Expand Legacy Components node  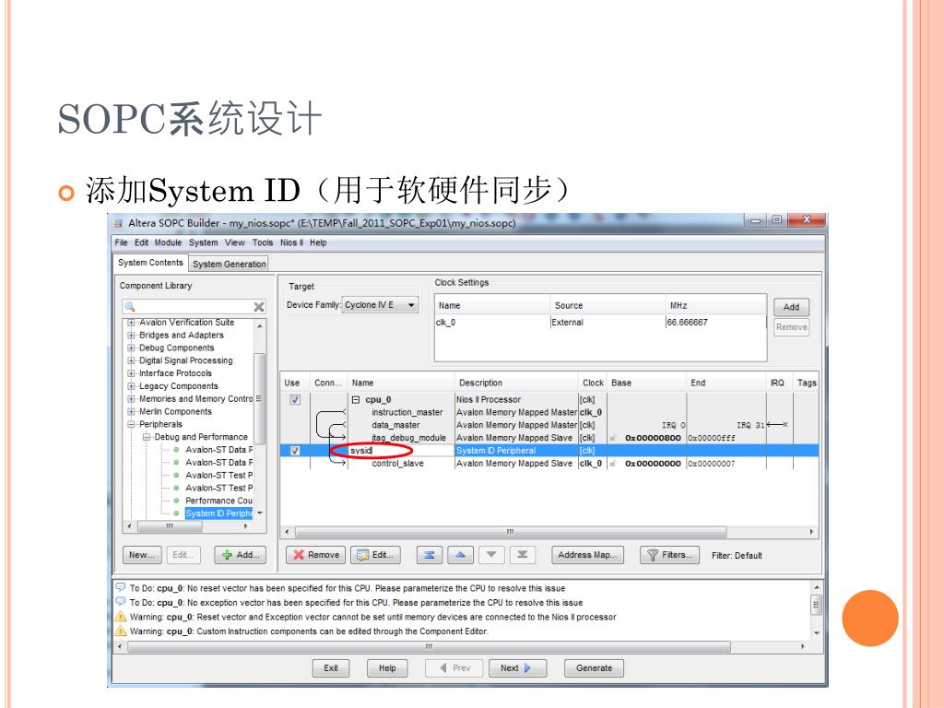click(131, 386)
